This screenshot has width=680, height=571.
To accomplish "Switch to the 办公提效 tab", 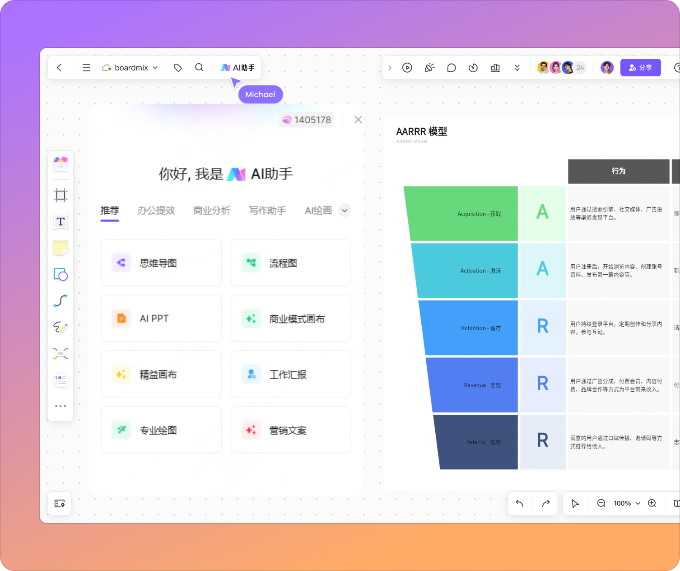I will (x=156, y=211).
